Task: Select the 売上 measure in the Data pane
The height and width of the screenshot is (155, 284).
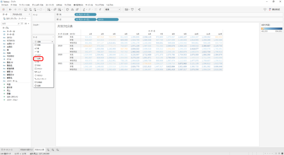Action: 9,91
